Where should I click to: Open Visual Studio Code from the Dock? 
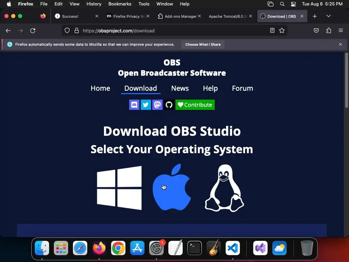pos(233,248)
